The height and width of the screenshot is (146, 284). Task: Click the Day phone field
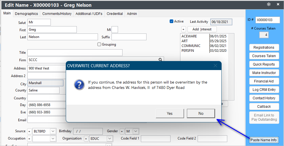(47, 105)
